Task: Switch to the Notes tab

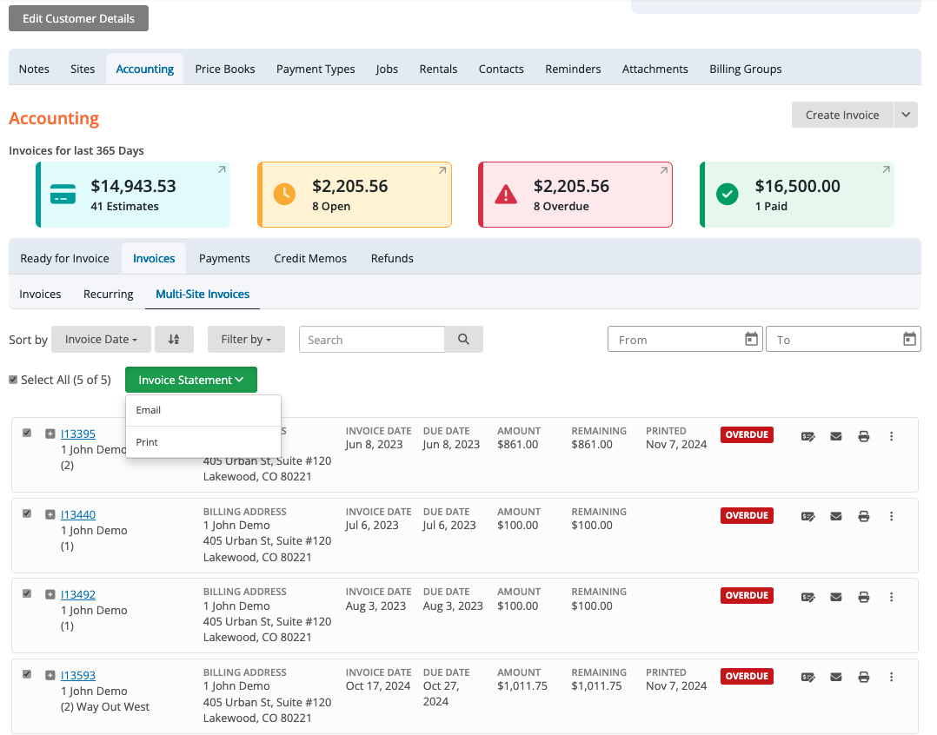Action: (x=34, y=69)
